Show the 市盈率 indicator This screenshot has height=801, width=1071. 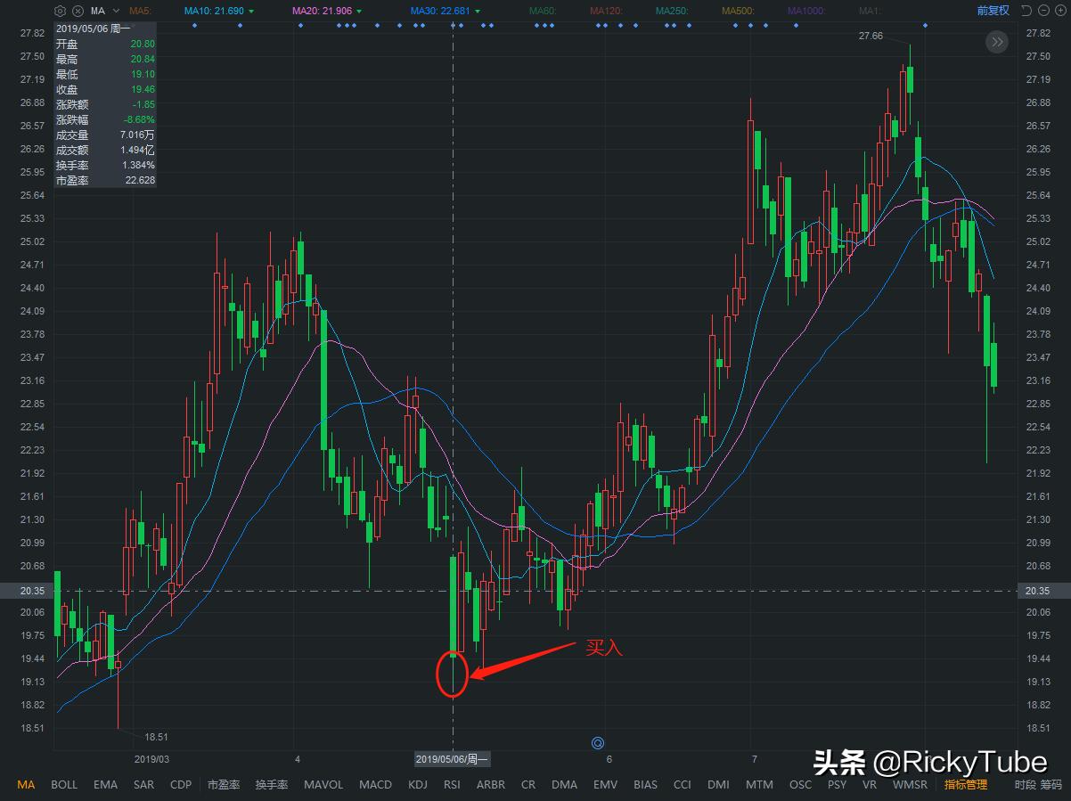[x=224, y=785]
